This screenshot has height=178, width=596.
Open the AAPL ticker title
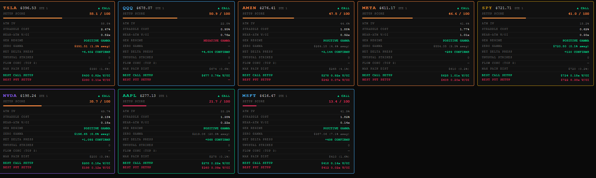[130, 95]
